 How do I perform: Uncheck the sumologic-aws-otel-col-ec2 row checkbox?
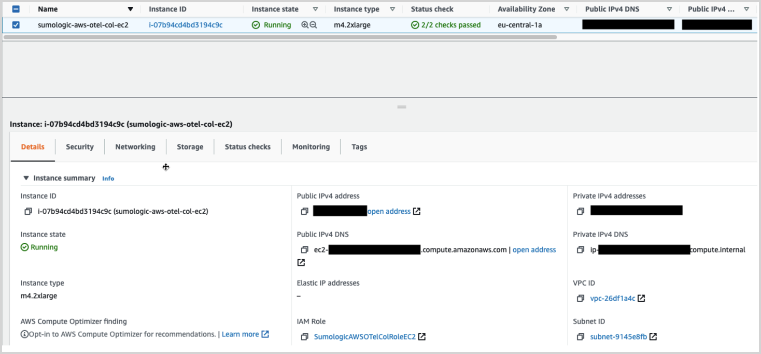click(16, 24)
